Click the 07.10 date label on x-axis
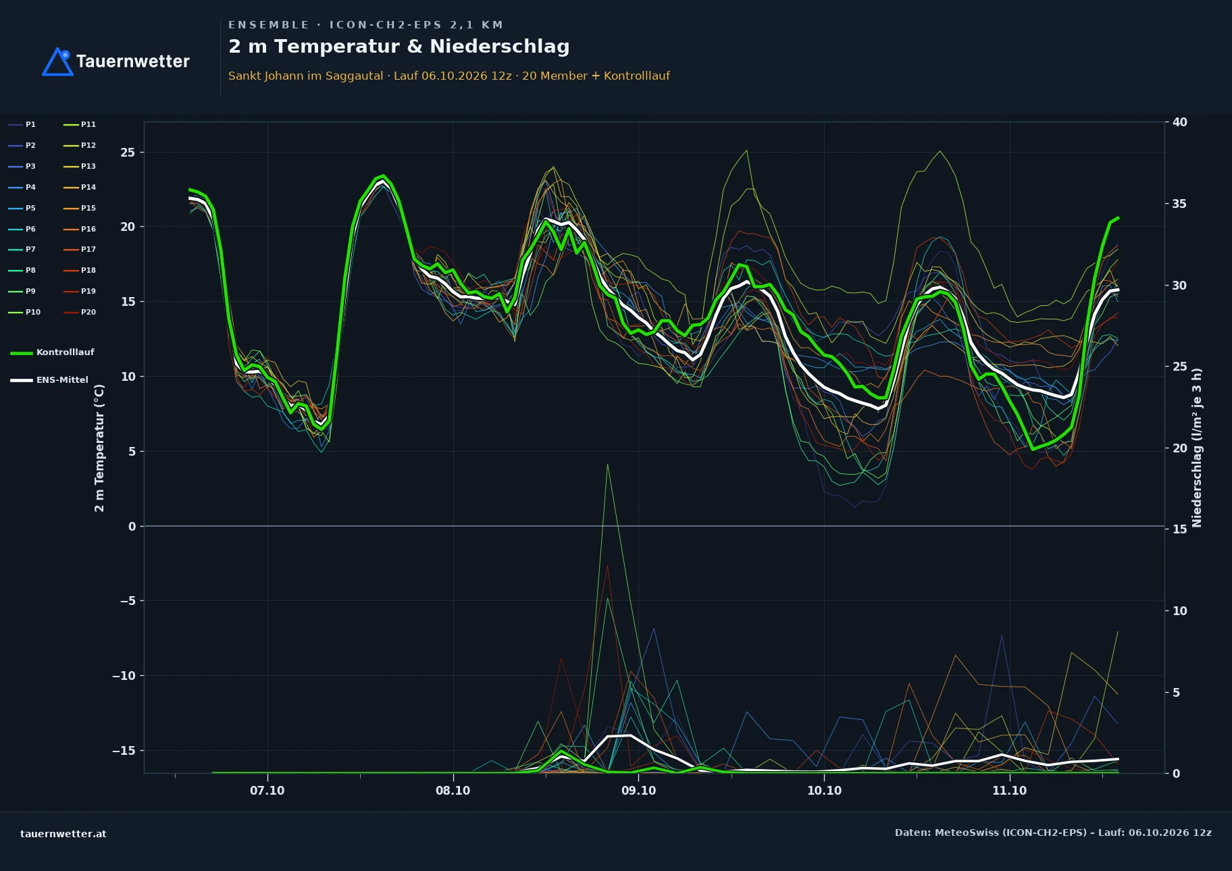The image size is (1232, 871). 267,791
